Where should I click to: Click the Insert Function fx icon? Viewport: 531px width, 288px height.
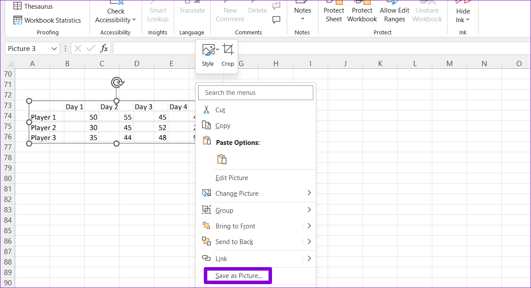(104, 48)
